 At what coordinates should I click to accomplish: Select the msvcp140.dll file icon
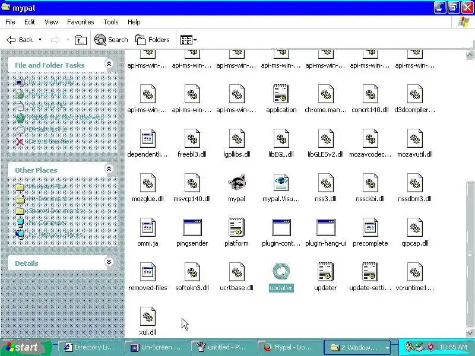click(192, 183)
